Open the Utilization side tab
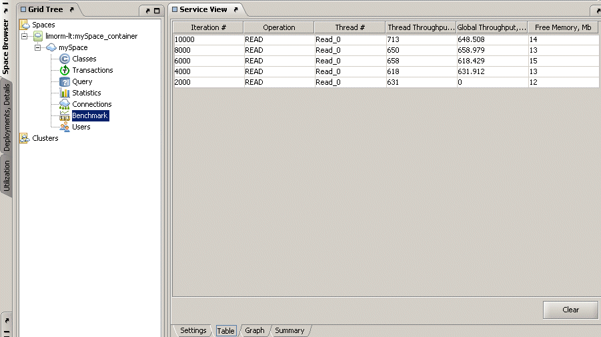Viewport: 601px width, 337px height. (x=7, y=176)
